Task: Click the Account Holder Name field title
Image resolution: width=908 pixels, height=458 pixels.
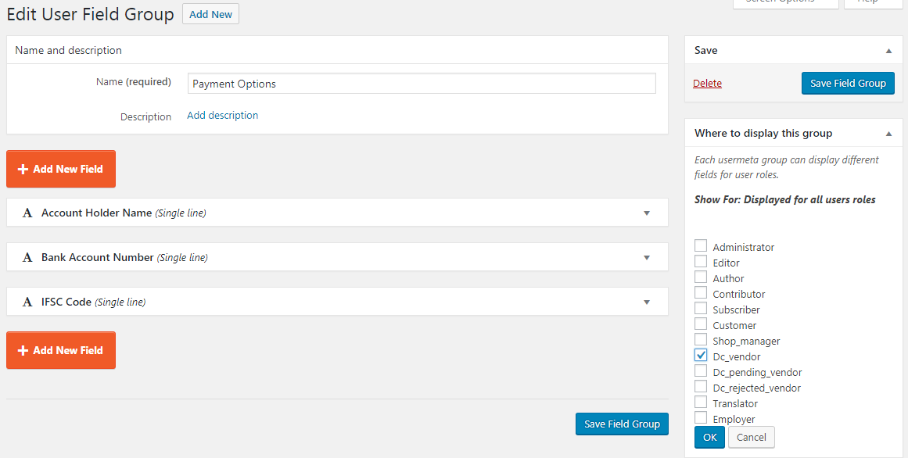Action: click(x=97, y=213)
